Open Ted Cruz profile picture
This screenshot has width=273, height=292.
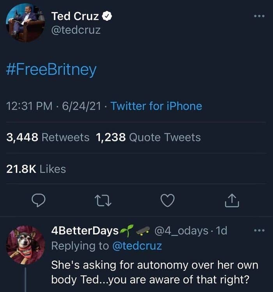tap(25, 23)
